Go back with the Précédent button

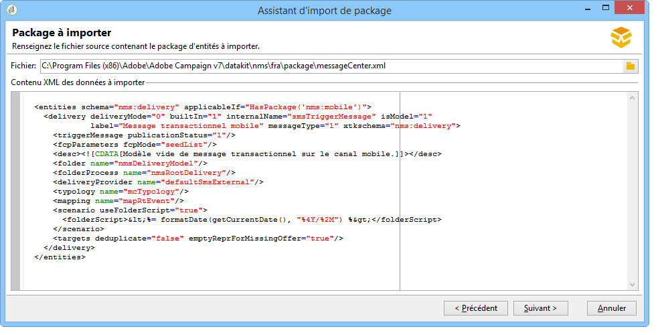point(476,308)
